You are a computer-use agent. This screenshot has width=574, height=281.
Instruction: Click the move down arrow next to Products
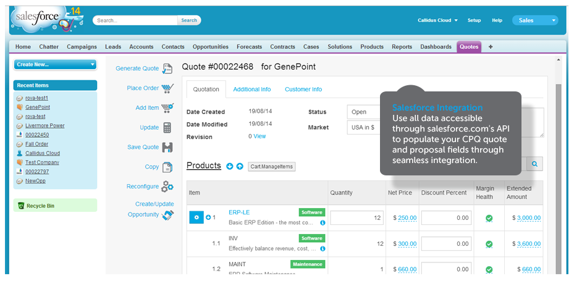[230, 166]
